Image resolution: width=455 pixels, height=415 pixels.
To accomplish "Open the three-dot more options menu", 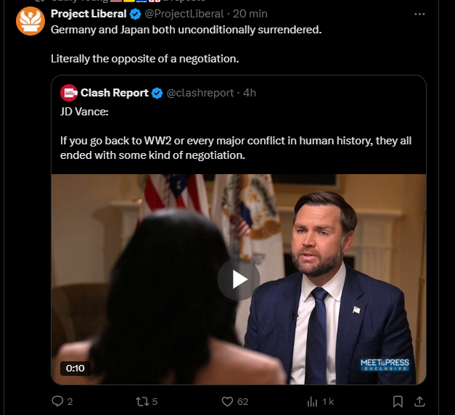I will 419,15.
